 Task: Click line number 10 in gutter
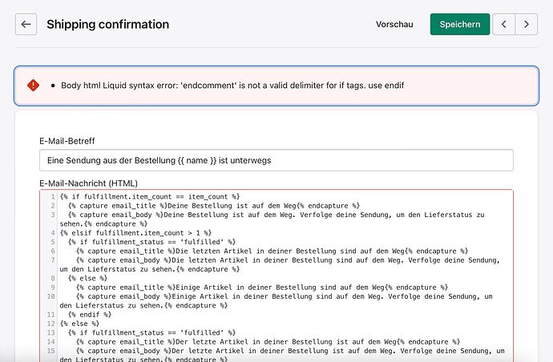50,296
